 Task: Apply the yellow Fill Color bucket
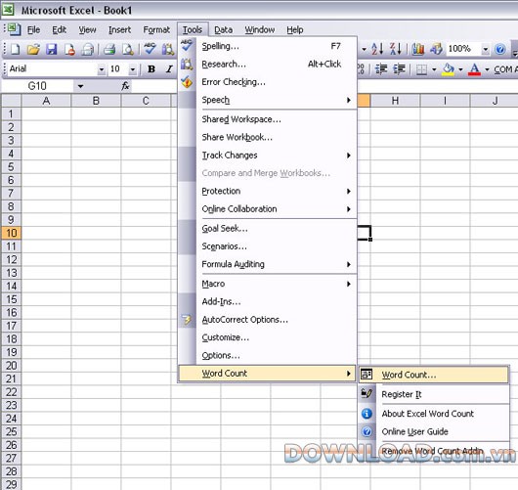tap(448, 69)
